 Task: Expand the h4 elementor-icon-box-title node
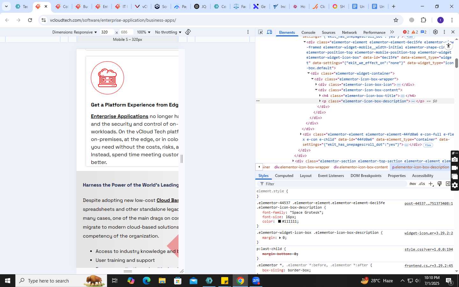[320, 96]
